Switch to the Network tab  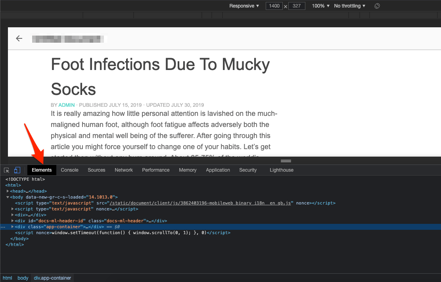pyautogui.click(x=123, y=170)
